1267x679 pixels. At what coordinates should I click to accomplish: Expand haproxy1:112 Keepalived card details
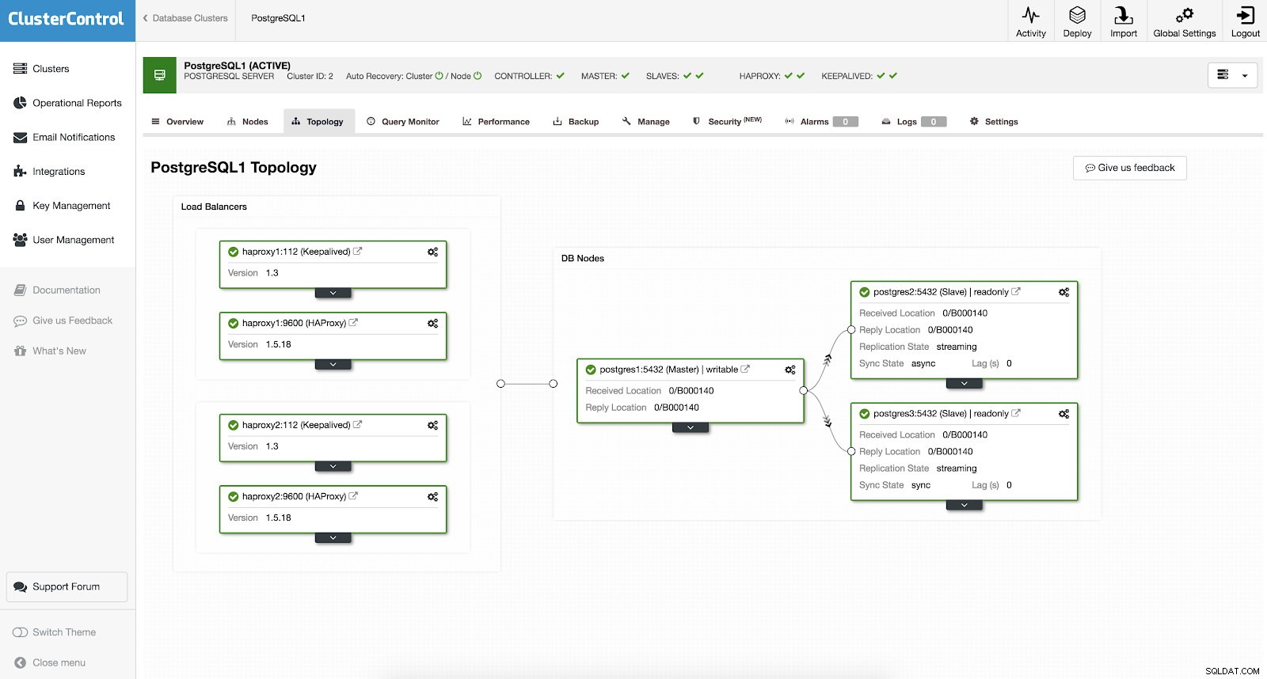(x=333, y=293)
